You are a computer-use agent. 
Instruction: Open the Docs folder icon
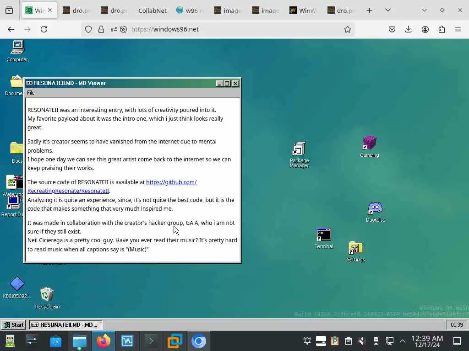pos(17,153)
